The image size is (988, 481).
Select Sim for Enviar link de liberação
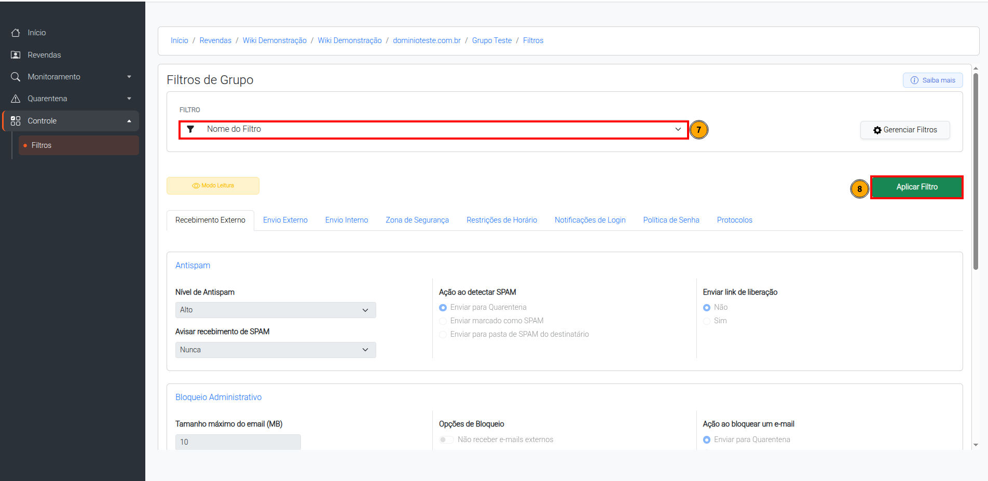707,321
